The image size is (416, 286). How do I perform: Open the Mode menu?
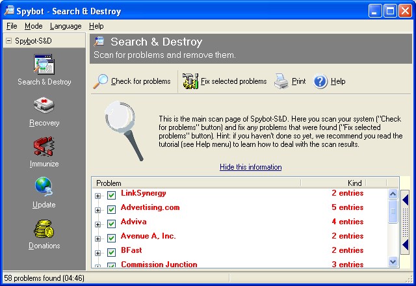(33, 26)
